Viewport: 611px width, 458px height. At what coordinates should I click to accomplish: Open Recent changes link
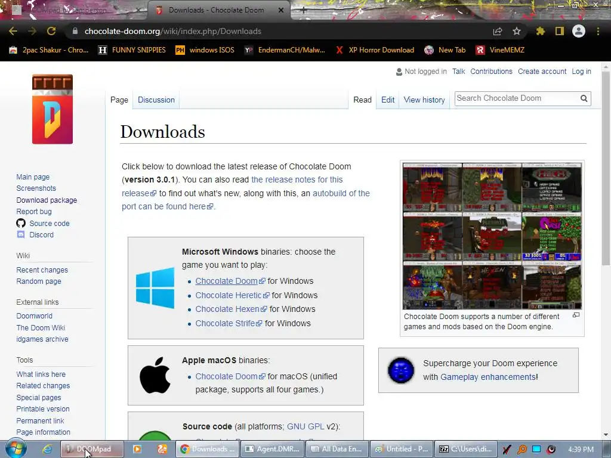[x=42, y=270]
